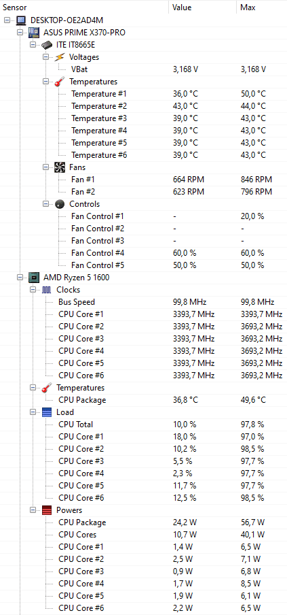
Task: Collapse the ITE IT8665E Temperatures group
Action: pyautogui.click(x=45, y=82)
